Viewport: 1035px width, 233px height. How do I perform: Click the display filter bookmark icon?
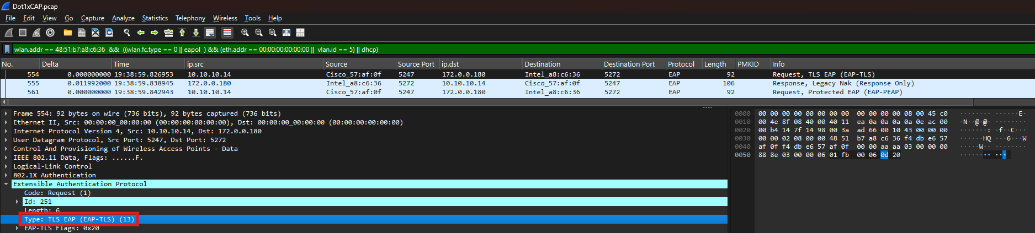7,50
